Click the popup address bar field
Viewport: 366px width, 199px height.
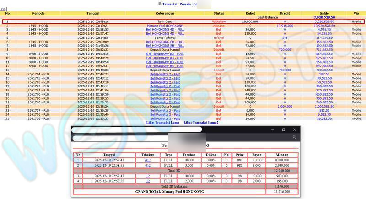[137, 137]
